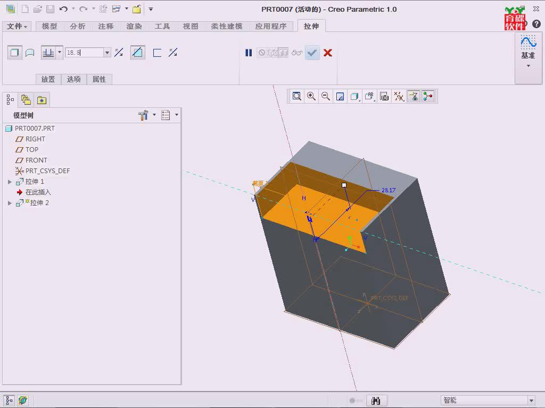Open the undo history dropdown arrow

(x=73, y=9)
